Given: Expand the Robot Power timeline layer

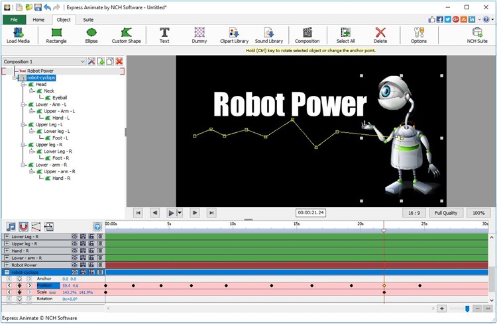Looking at the screenshot, I should point(7,265).
